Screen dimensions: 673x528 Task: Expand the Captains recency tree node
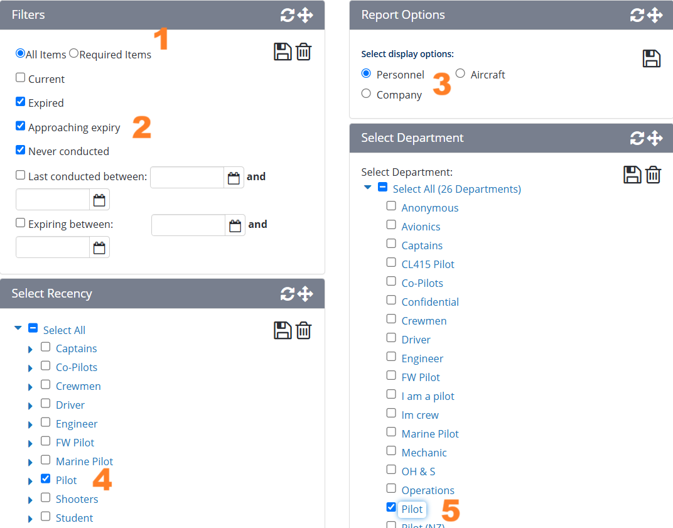click(x=30, y=349)
